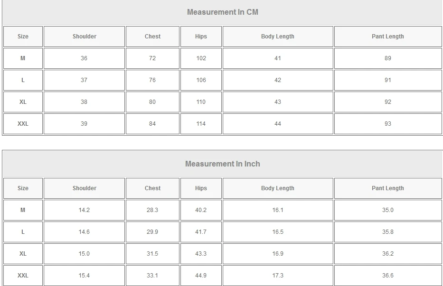Viewport: 443px width, 286px height.
Task: Select the body length value 17.3 cell
Action: tap(278, 275)
